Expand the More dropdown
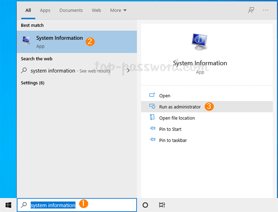This screenshot has width=278, height=212. click(118, 11)
